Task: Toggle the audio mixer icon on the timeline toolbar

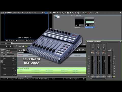Action: (83, 50)
